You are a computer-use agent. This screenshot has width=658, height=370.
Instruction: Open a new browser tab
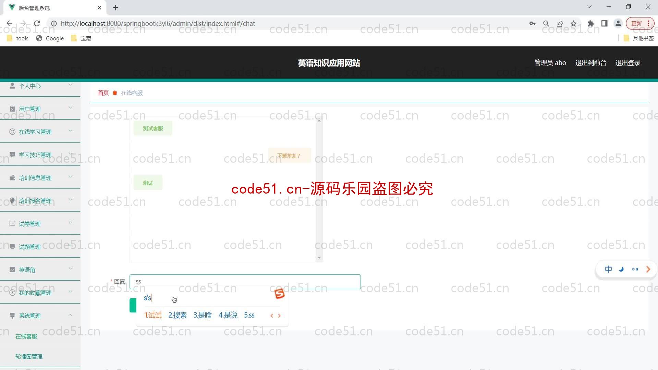(x=115, y=8)
